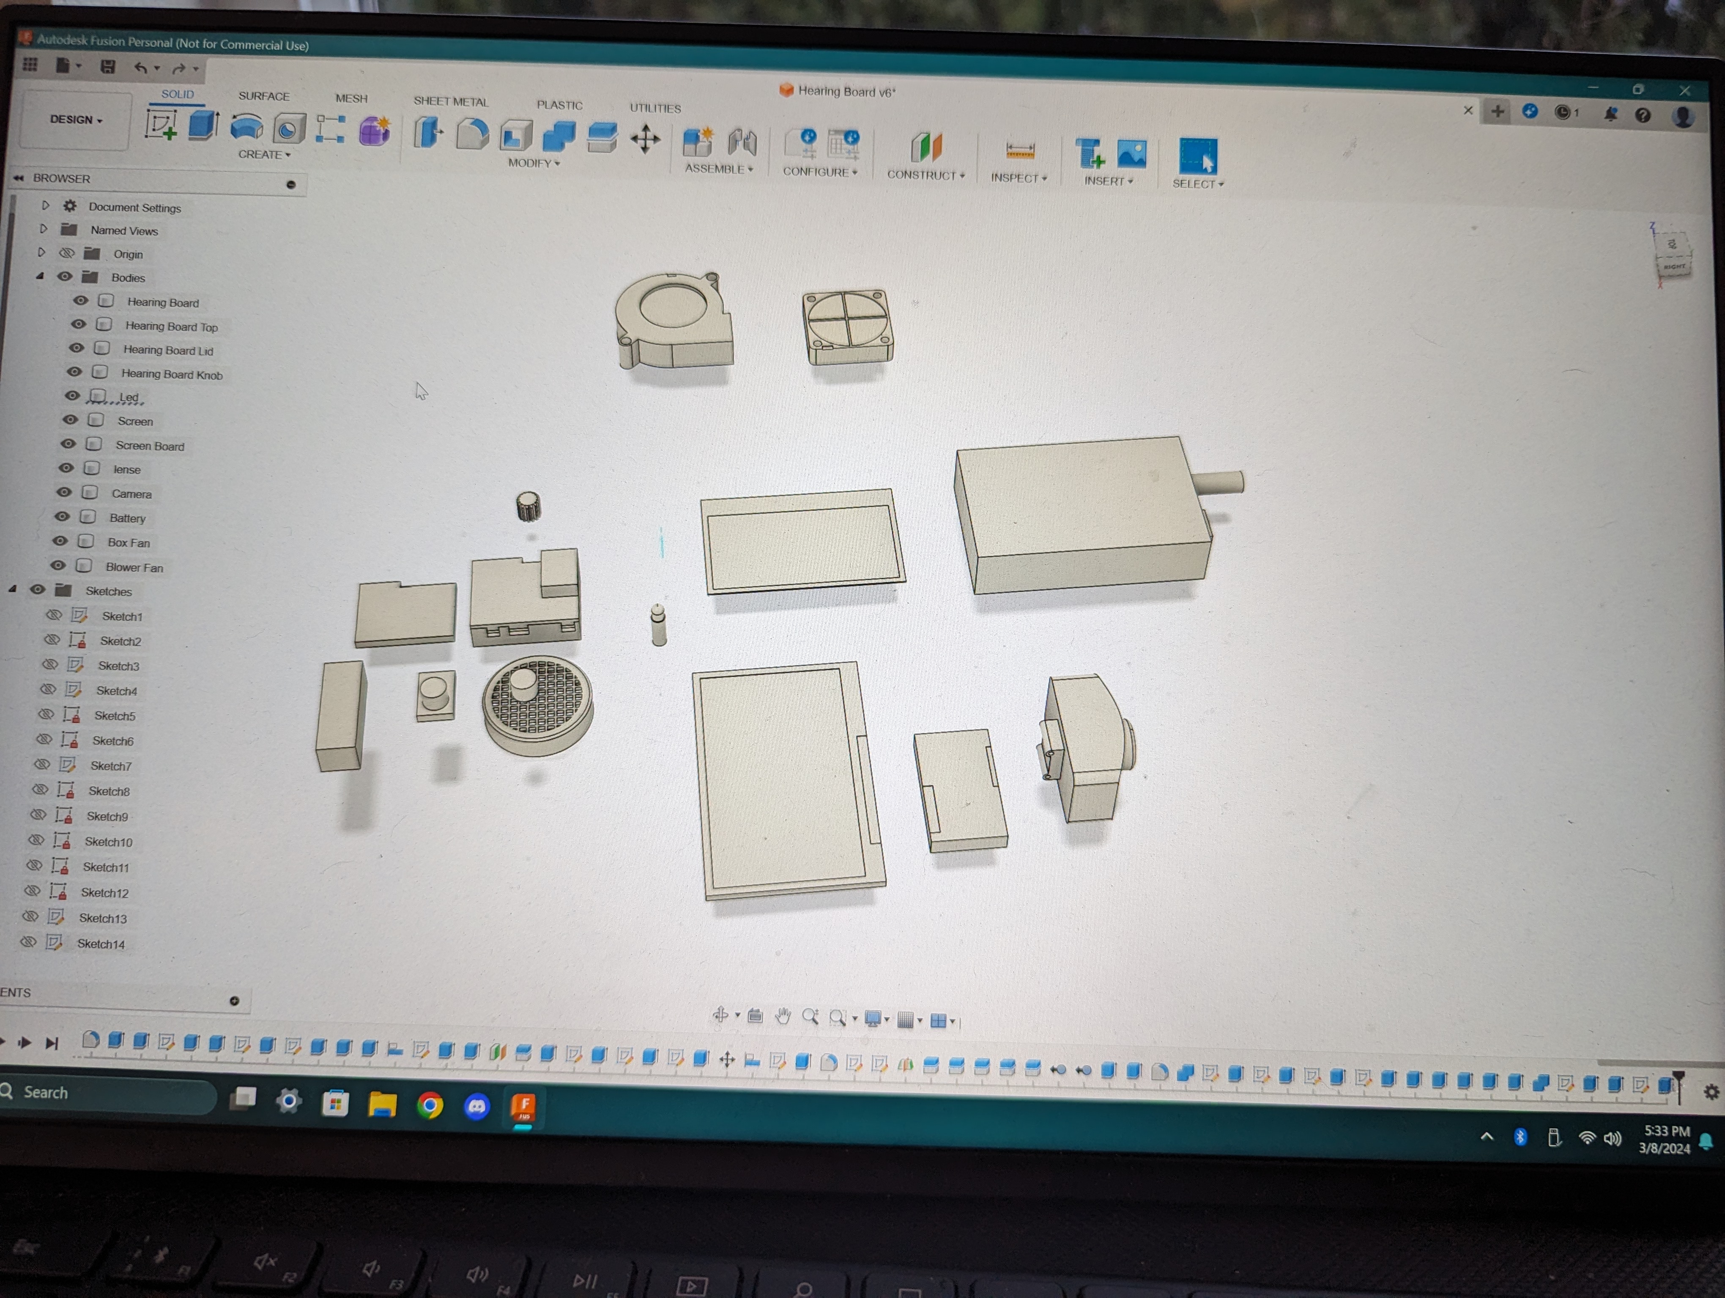Switch to the UTILITIES tab

[x=655, y=108]
